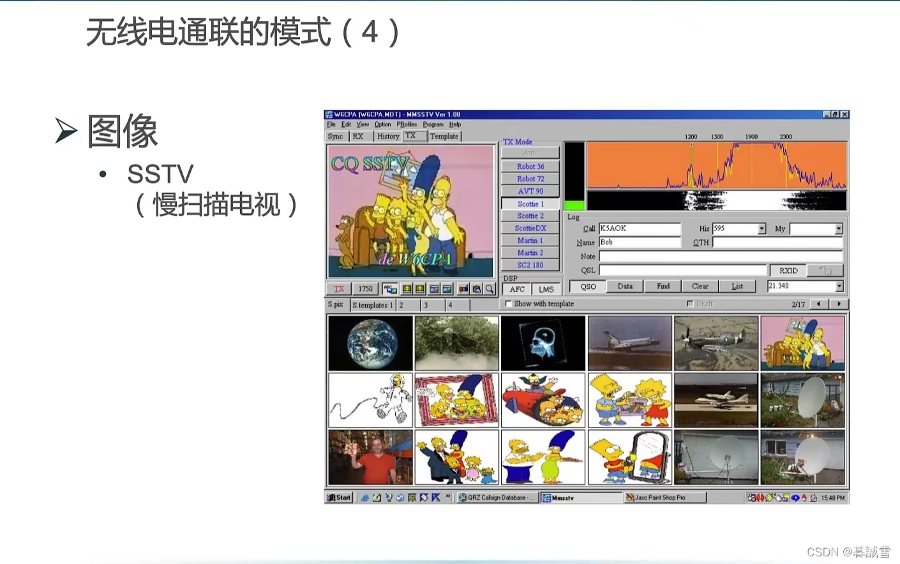Select the Bart with mirror thumbnail
The height and width of the screenshot is (564, 900).
630,457
